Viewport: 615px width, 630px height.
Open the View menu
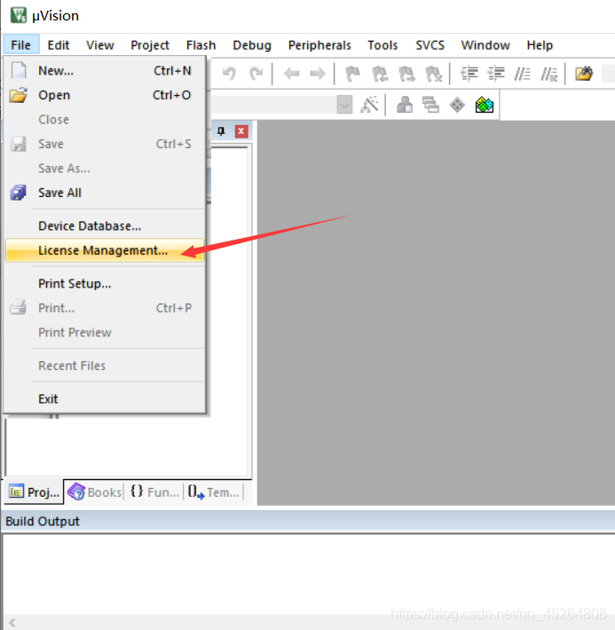100,45
